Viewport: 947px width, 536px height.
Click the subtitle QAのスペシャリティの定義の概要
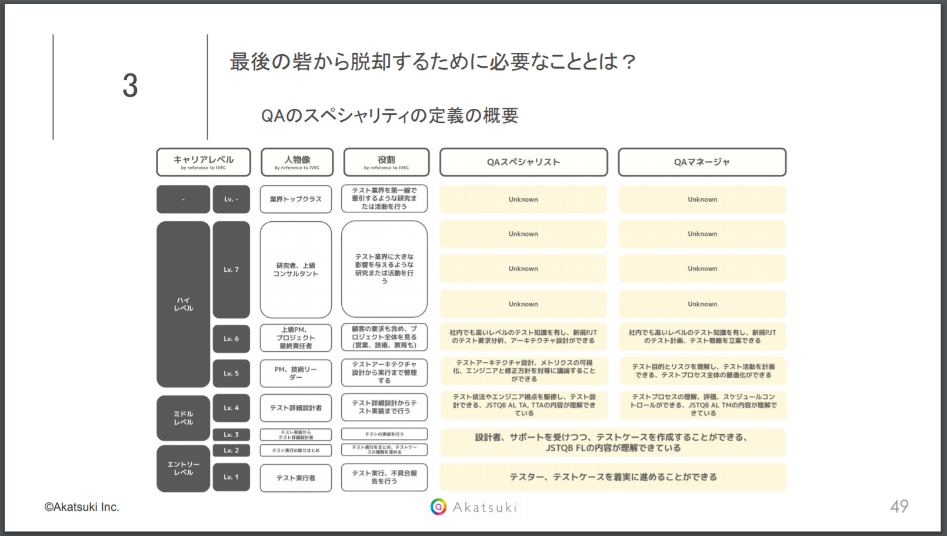(x=389, y=115)
